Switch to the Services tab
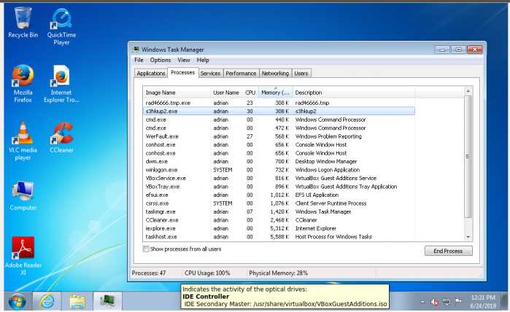510x312 pixels. pos(210,74)
